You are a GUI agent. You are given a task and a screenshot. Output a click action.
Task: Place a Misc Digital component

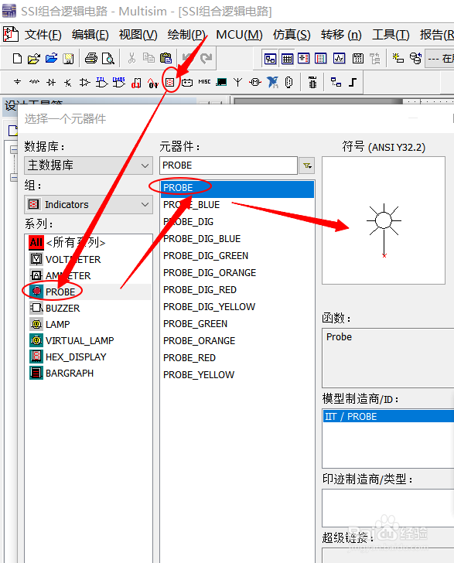pyautogui.click(x=136, y=83)
